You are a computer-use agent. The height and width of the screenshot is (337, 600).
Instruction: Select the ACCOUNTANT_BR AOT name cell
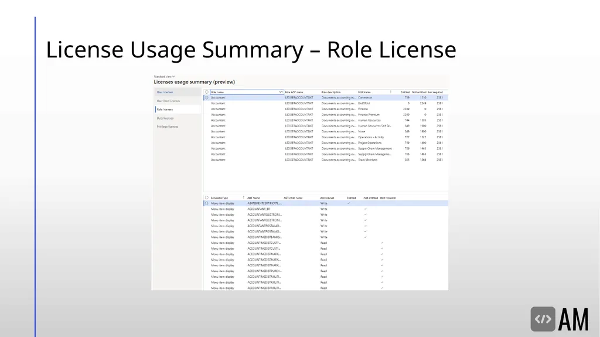258,209
